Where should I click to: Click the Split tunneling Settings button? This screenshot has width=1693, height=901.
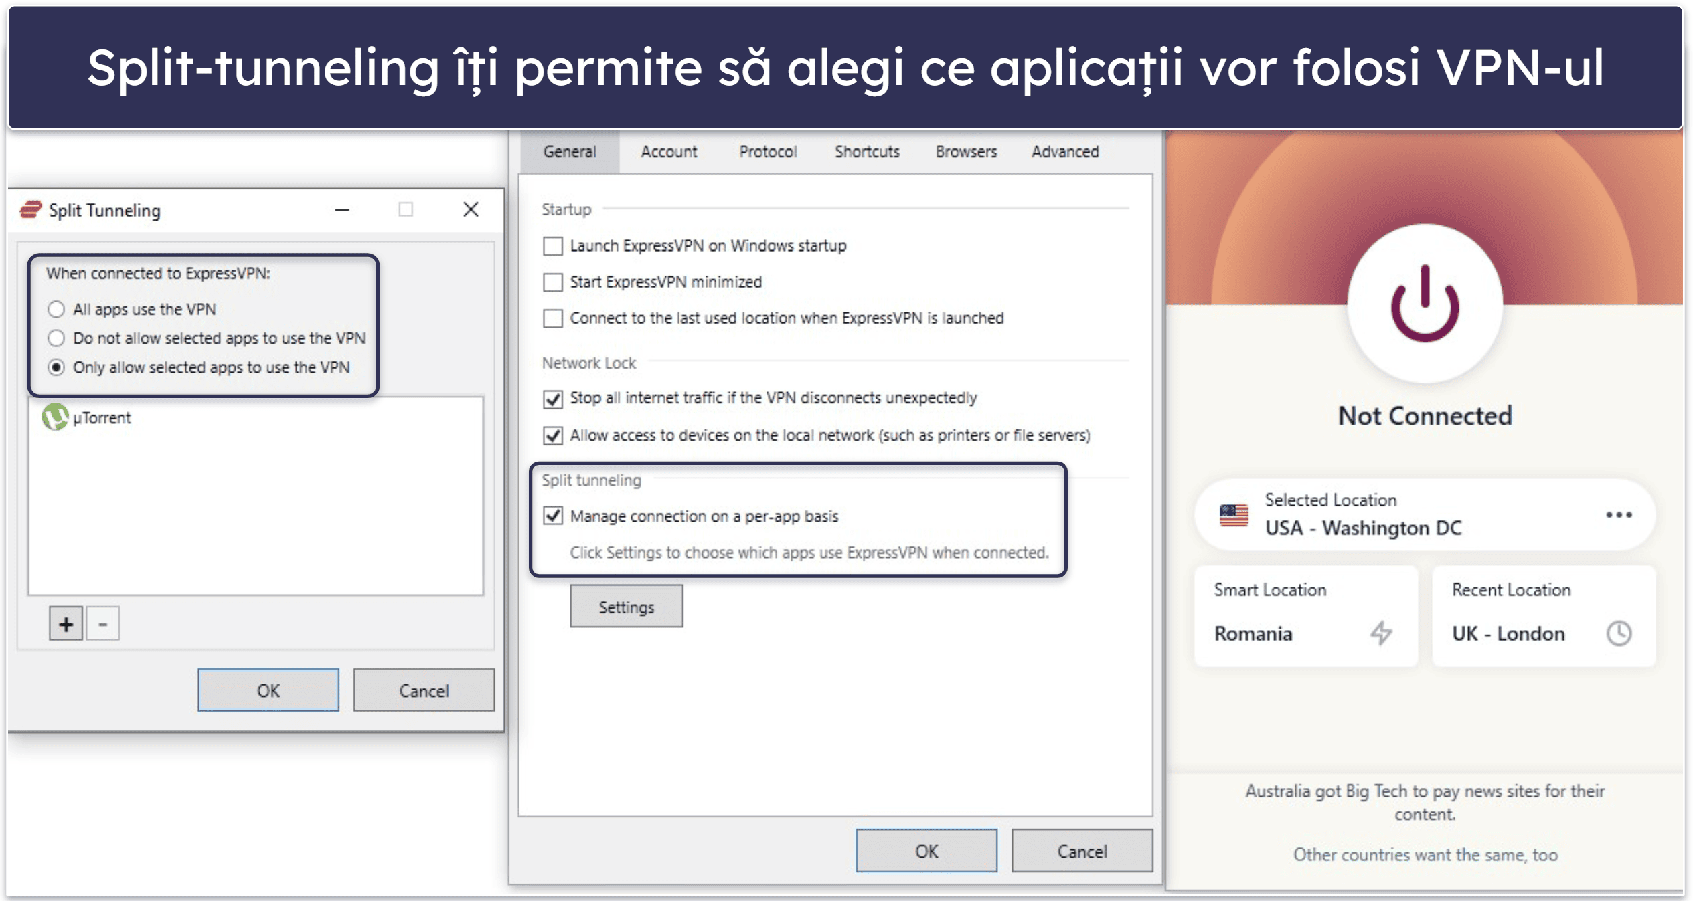(626, 607)
